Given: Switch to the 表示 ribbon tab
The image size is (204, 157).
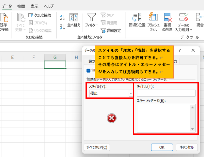Looking at the screenshot, I should pos(34,6).
